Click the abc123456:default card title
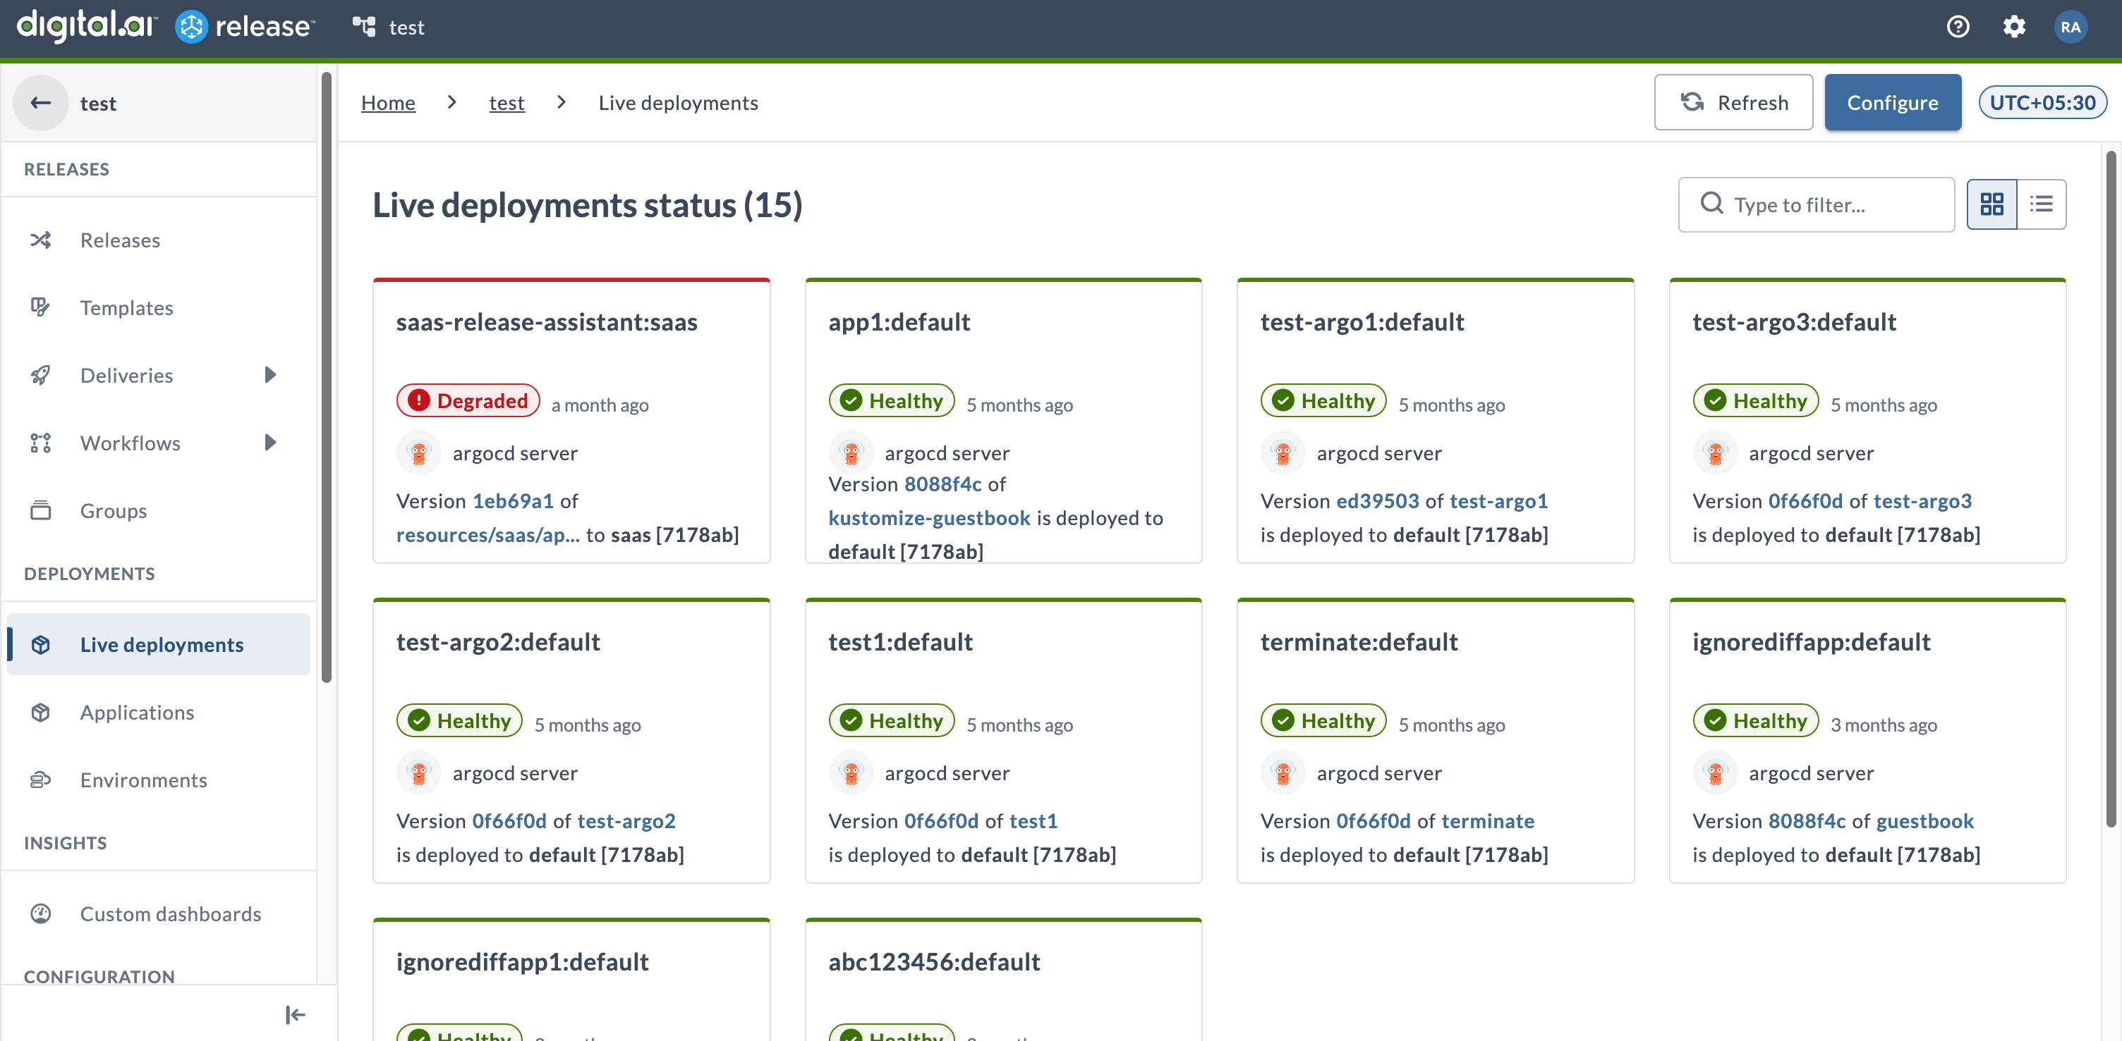This screenshot has width=2122, height=1041. pyautogui.click(x=934, y=961)
